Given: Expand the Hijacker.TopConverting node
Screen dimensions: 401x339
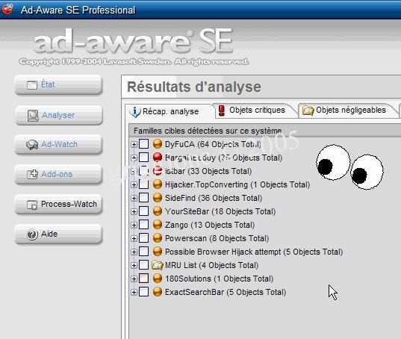Looking at the screenshot, I should click(134, 184).
